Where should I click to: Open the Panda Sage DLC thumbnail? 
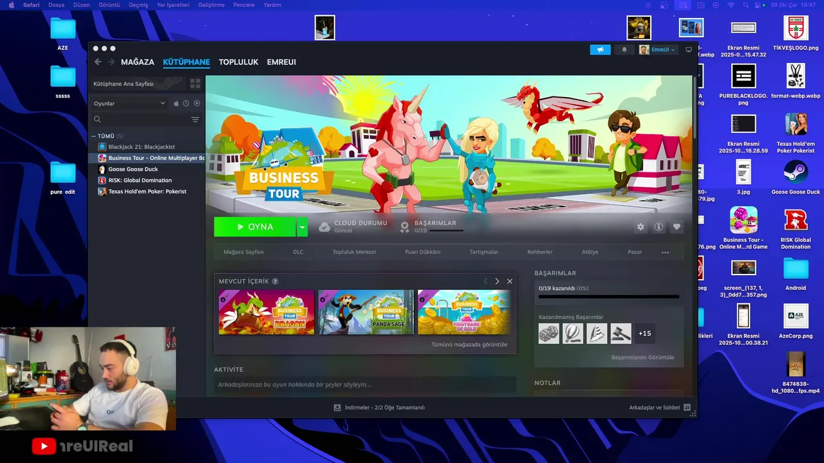(366, 312)
